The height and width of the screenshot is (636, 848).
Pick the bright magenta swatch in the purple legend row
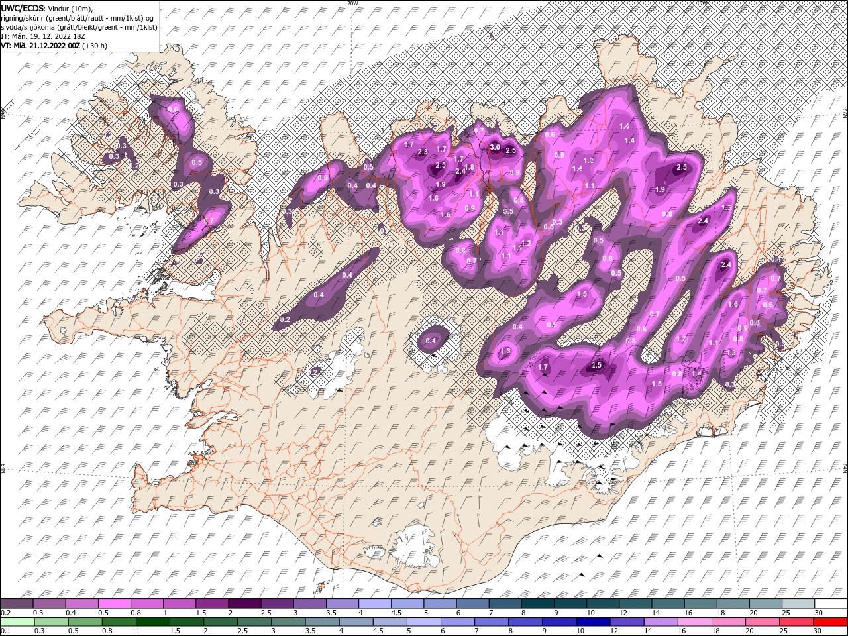(116, 604)
